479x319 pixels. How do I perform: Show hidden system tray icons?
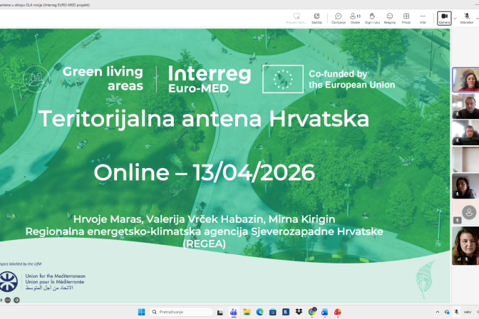click(438, 312)
